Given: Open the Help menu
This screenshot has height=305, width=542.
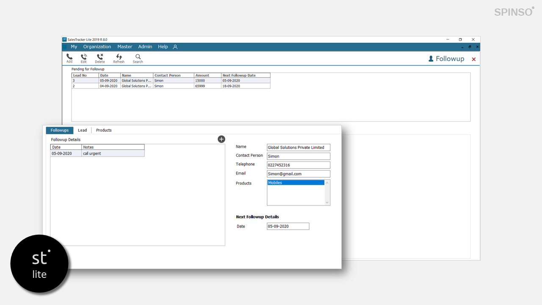Looking at the screenshot, I should click(163, 47).
